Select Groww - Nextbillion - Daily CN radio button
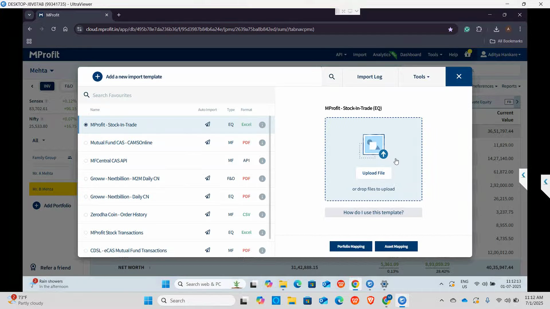 (86, 197)
